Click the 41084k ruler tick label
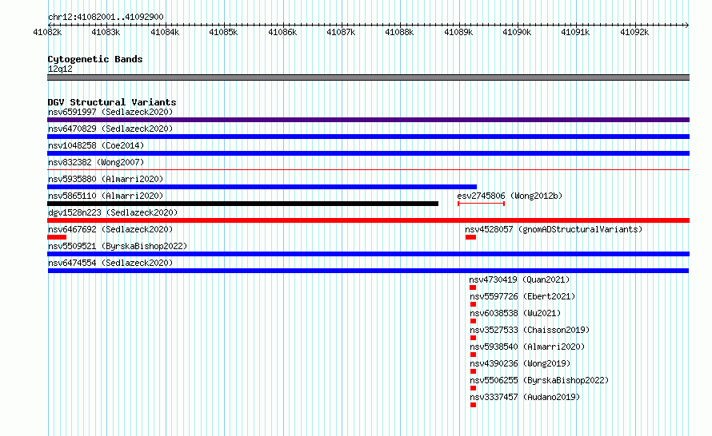The width and height of the screenshot is (712, 436). click(x=165, y=32)
